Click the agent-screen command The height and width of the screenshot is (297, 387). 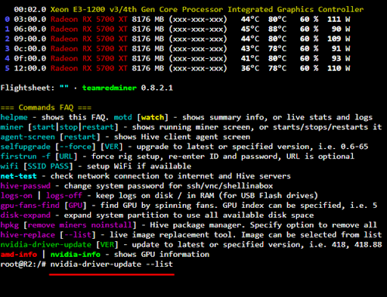coord(27,137)
